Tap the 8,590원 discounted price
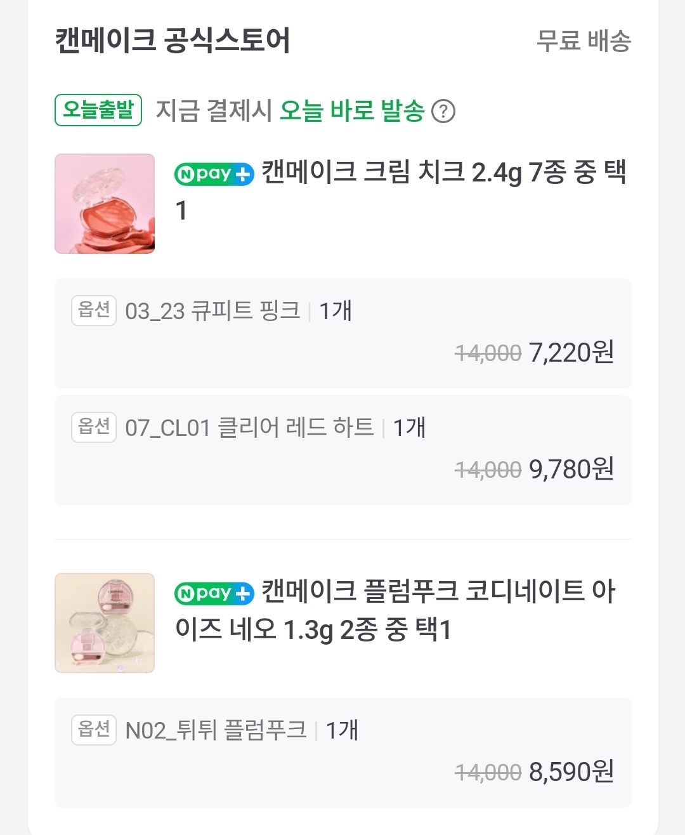Screen dimensions: 685x835 tap(571, 772)
